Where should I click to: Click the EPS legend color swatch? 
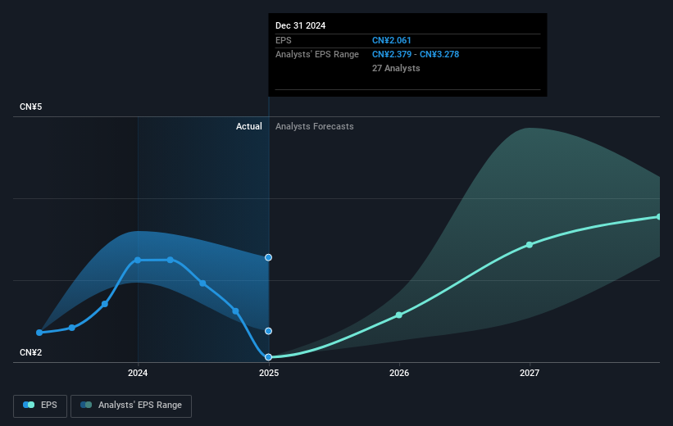tap(29, 405)
